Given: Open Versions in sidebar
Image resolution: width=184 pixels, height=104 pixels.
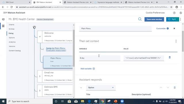Looking at the screenshot, I should coord(12,46).
